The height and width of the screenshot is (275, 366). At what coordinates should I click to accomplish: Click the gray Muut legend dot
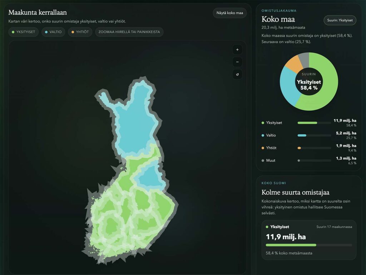pos(263,161)
